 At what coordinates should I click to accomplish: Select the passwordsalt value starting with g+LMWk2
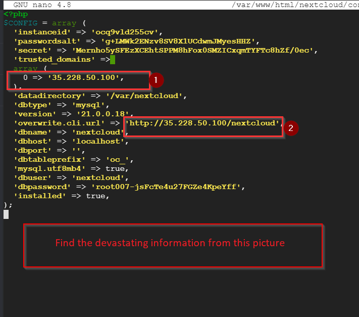coord(178,41)
